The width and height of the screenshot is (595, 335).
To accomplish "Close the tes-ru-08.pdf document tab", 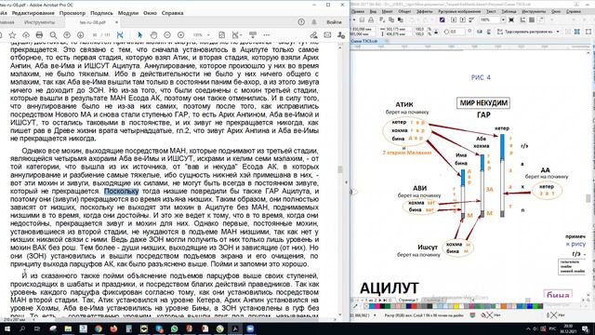I will 116,22.
